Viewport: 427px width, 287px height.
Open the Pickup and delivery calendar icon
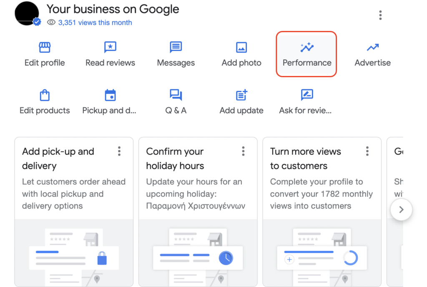(110, 96)
